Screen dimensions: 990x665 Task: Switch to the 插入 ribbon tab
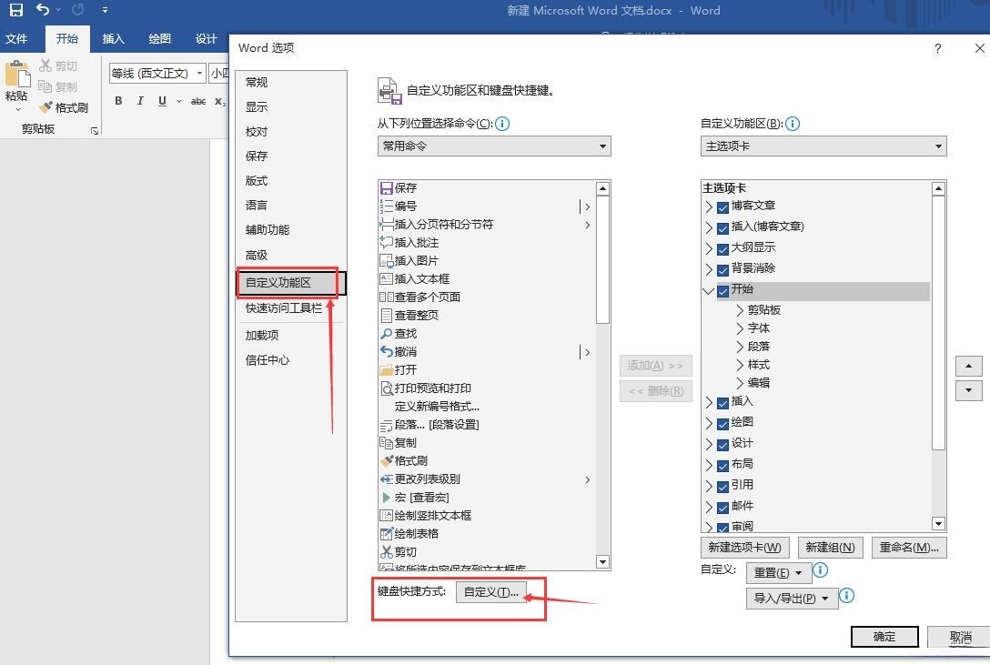tap(113, 39)
